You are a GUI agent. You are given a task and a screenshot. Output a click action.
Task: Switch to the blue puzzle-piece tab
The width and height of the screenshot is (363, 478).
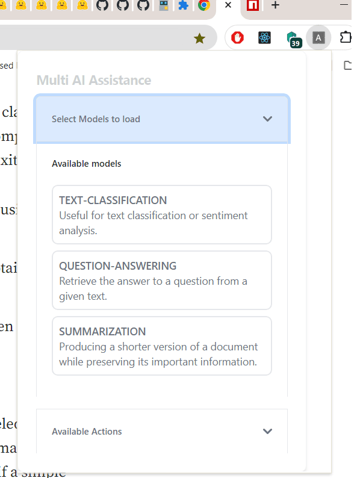[183, 6]
